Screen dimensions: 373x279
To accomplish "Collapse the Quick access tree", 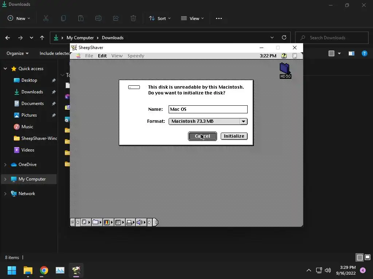I will pos(5,69).
